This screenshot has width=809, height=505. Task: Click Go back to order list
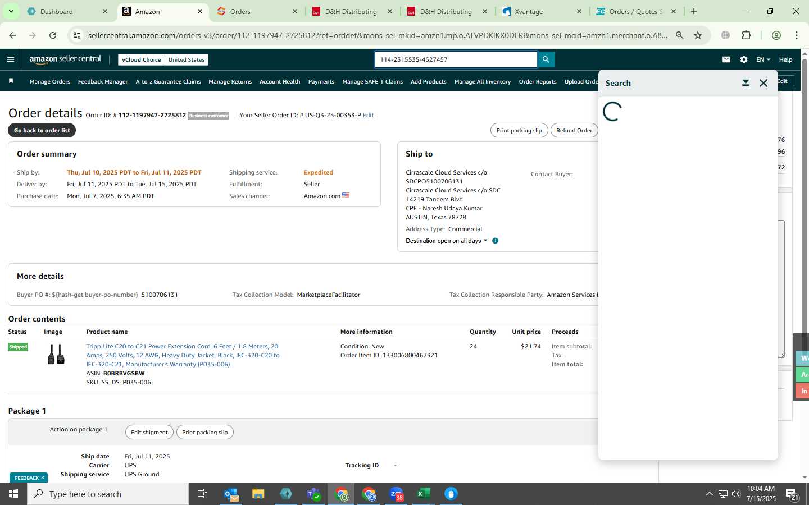[42, 130]
